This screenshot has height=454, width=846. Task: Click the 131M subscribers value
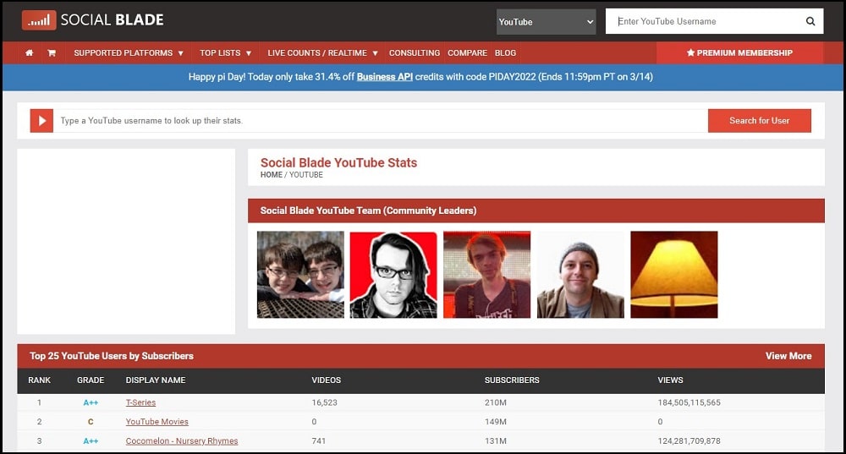pos(495,441)
